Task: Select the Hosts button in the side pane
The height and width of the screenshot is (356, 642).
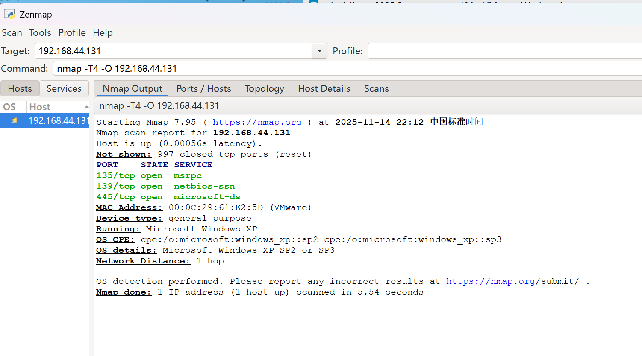Action: [x=20, y=88]
